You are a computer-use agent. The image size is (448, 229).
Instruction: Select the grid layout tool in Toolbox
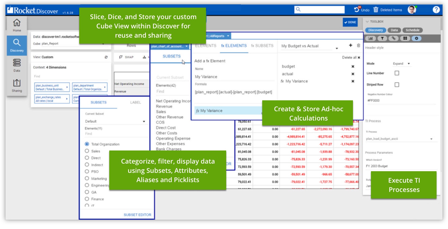click(405, 38)
